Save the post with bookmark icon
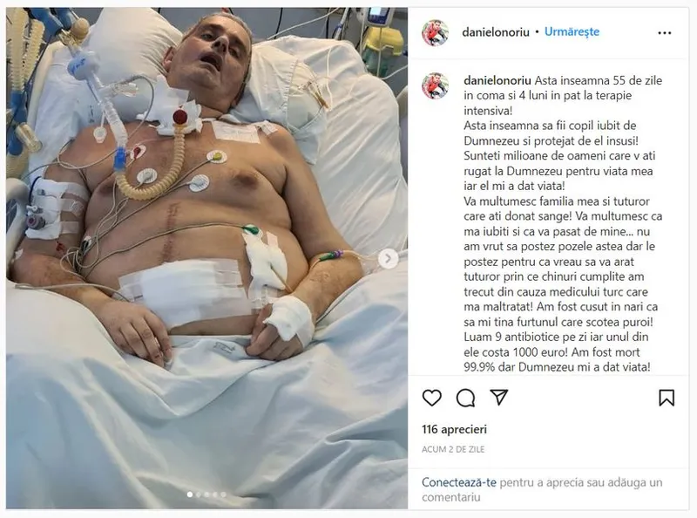Viewport: 697px width, 518px height. point(667,398)
